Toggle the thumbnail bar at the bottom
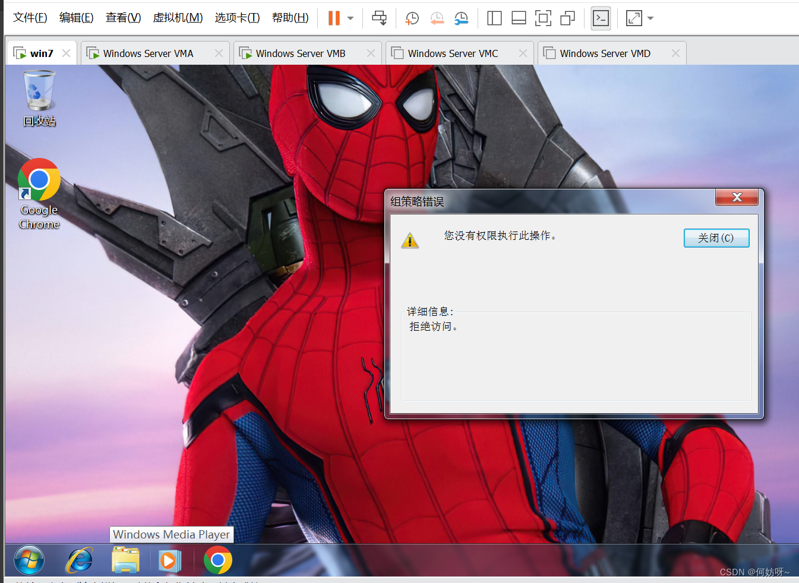Viewport: 799px width, 583px height. (x=519, y=18)
